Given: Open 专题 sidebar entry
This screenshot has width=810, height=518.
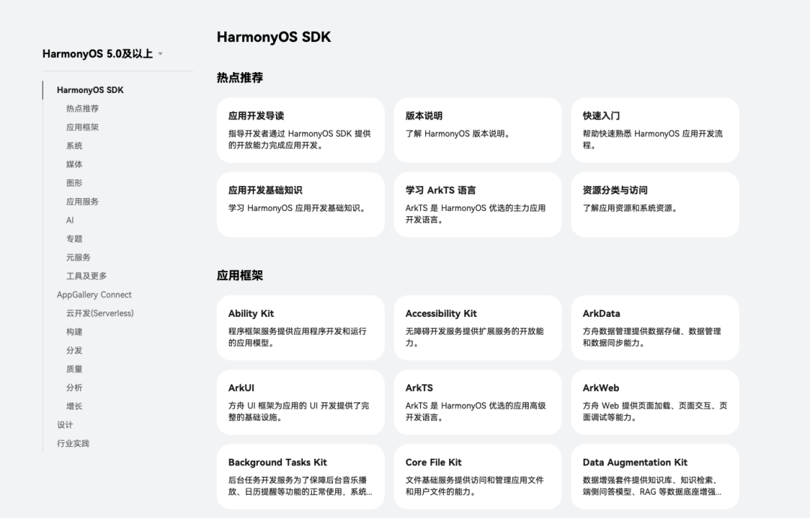Looking at the screenshot, I should click(x=73, y=239).
